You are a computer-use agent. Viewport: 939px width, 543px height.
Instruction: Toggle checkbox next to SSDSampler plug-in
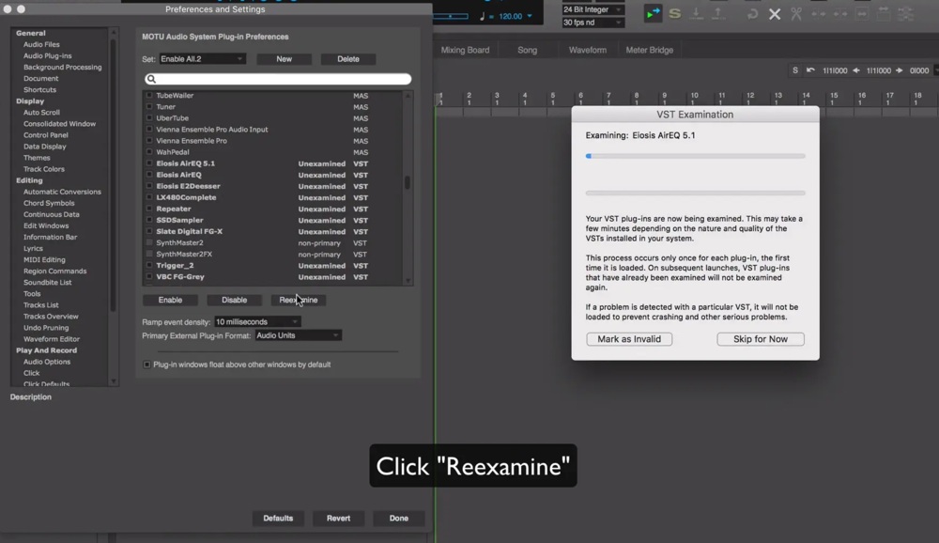coord(149,220)
